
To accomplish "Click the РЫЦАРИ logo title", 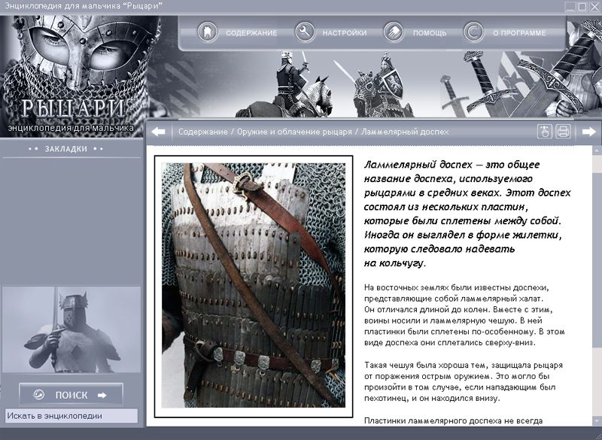I will [x=72, y=108].
